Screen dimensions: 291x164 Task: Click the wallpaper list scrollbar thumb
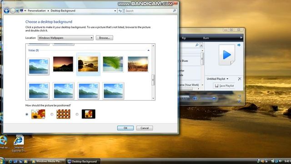click(x=153, y=80)
